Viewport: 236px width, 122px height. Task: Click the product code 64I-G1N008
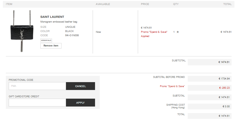(72, 35)
